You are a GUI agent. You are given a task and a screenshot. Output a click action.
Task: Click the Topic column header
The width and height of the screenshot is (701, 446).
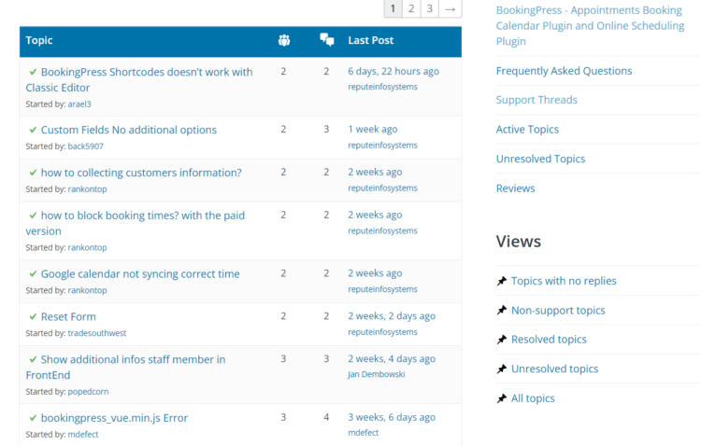39,40
